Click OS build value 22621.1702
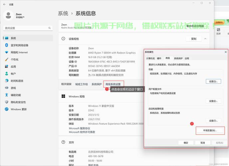Viewport: 229px width, 166px height. tap(94, 119)
